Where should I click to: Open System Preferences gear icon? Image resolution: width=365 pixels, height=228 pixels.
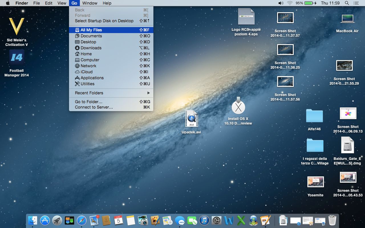216,220
